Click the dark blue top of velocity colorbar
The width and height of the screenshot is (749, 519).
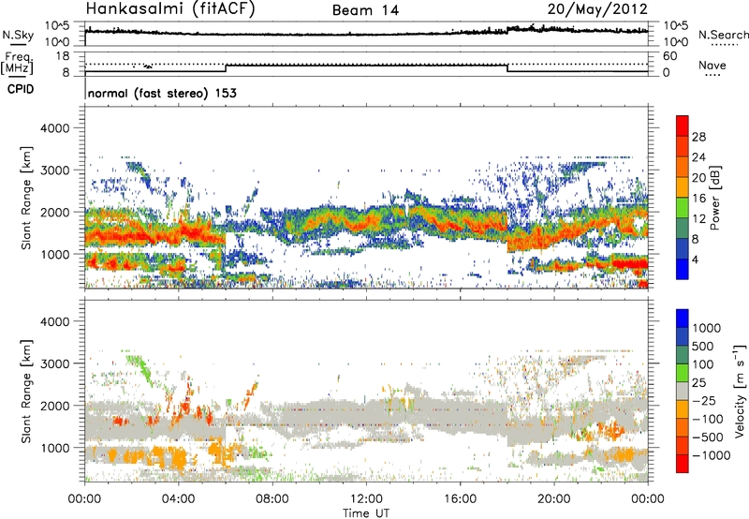tap(683, 319)
